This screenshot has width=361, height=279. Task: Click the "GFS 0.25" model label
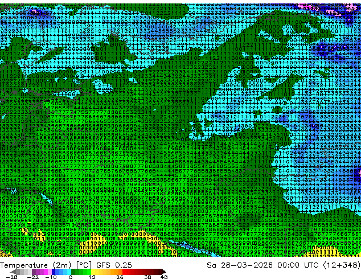point(114,265)
